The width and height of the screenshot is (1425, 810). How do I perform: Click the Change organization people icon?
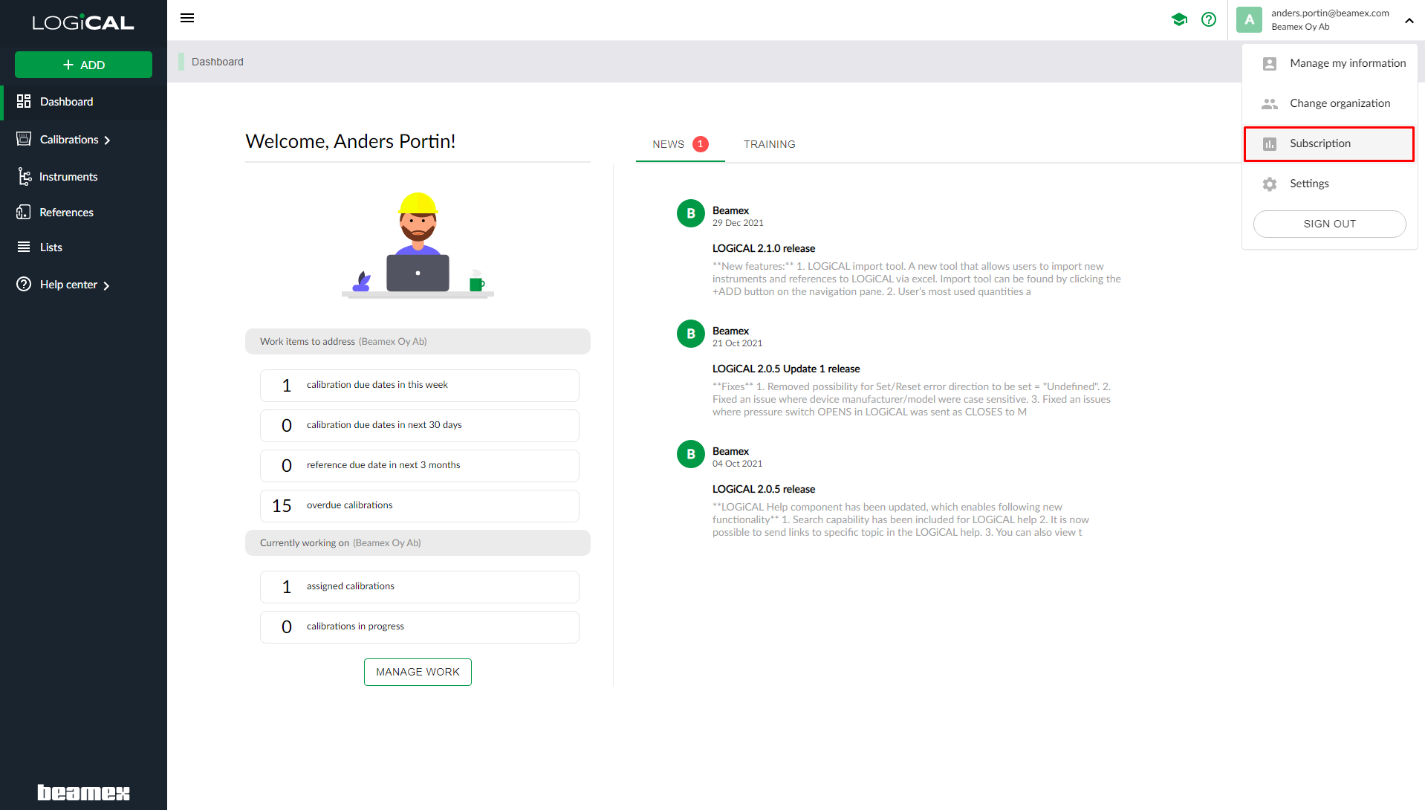1270,104
